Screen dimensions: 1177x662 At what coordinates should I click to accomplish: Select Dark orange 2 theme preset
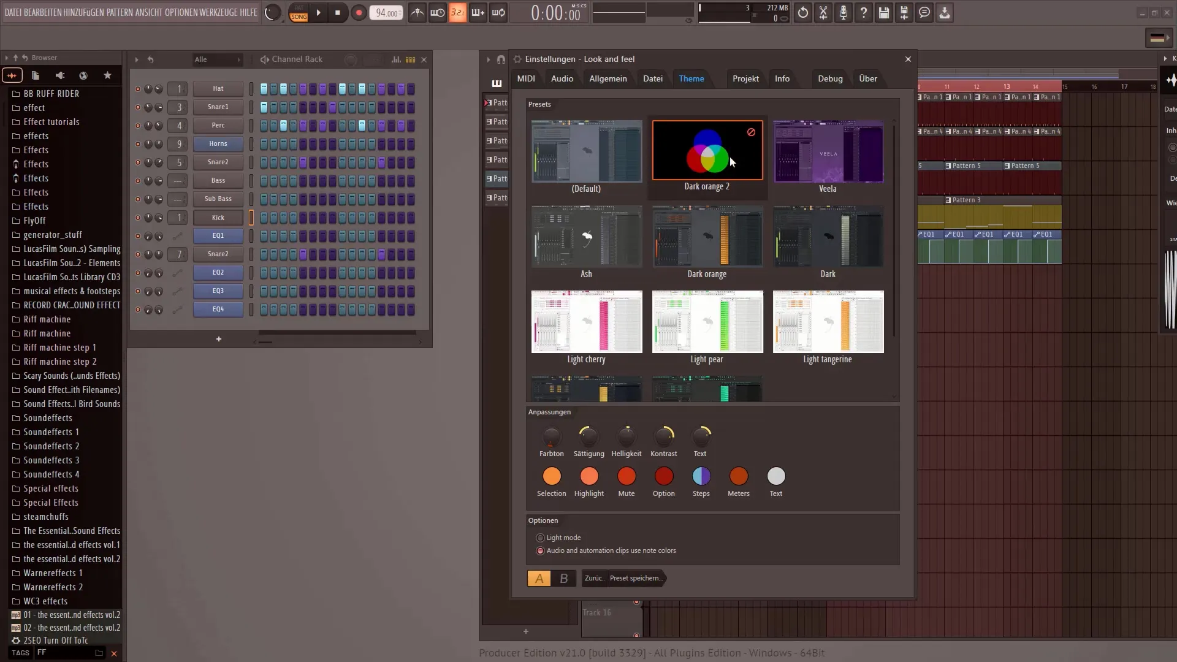[707, 156]
